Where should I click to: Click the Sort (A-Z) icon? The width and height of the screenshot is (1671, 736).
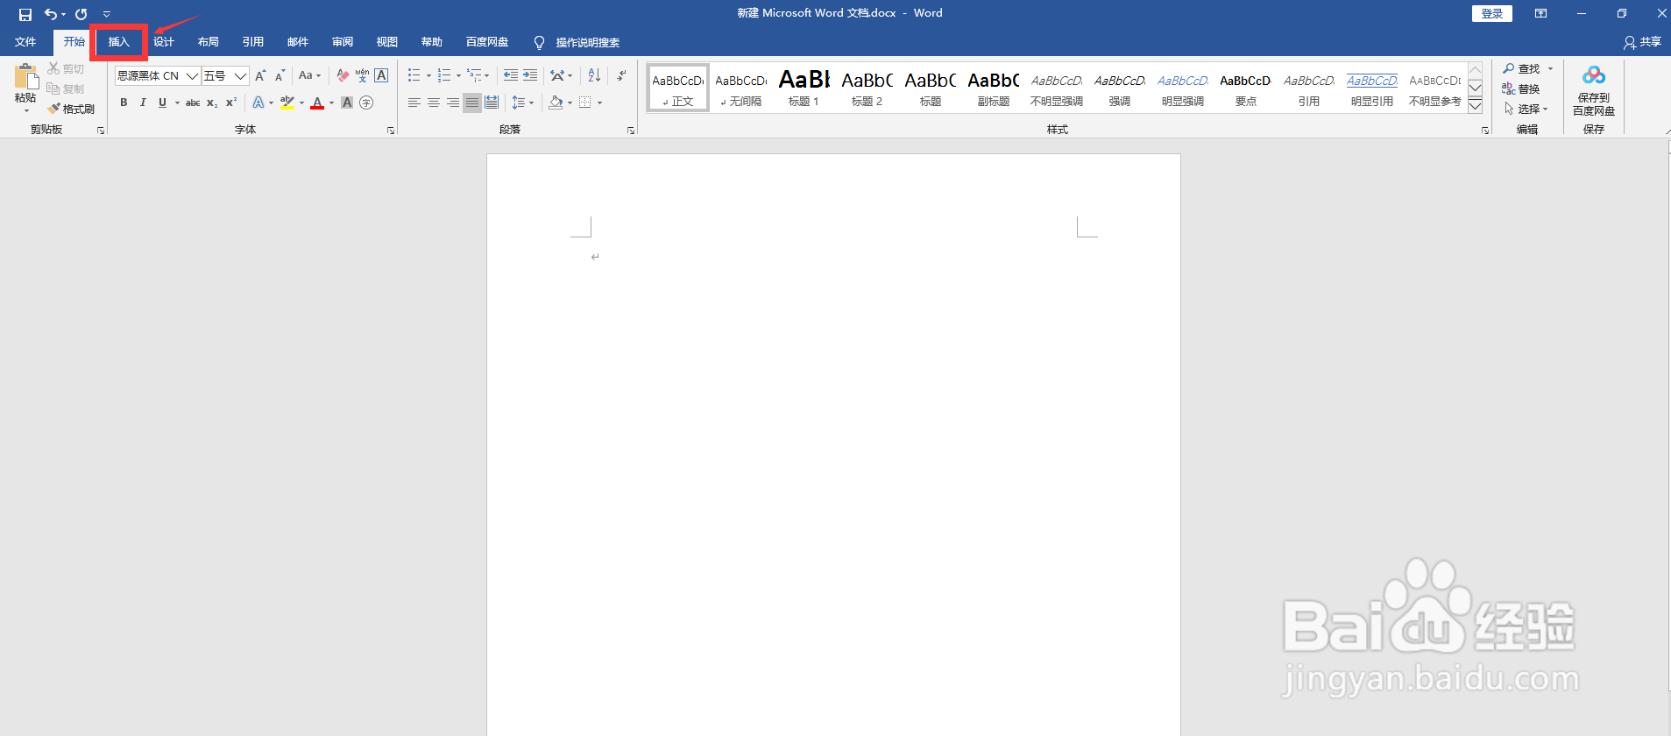(x=594, y=75)
